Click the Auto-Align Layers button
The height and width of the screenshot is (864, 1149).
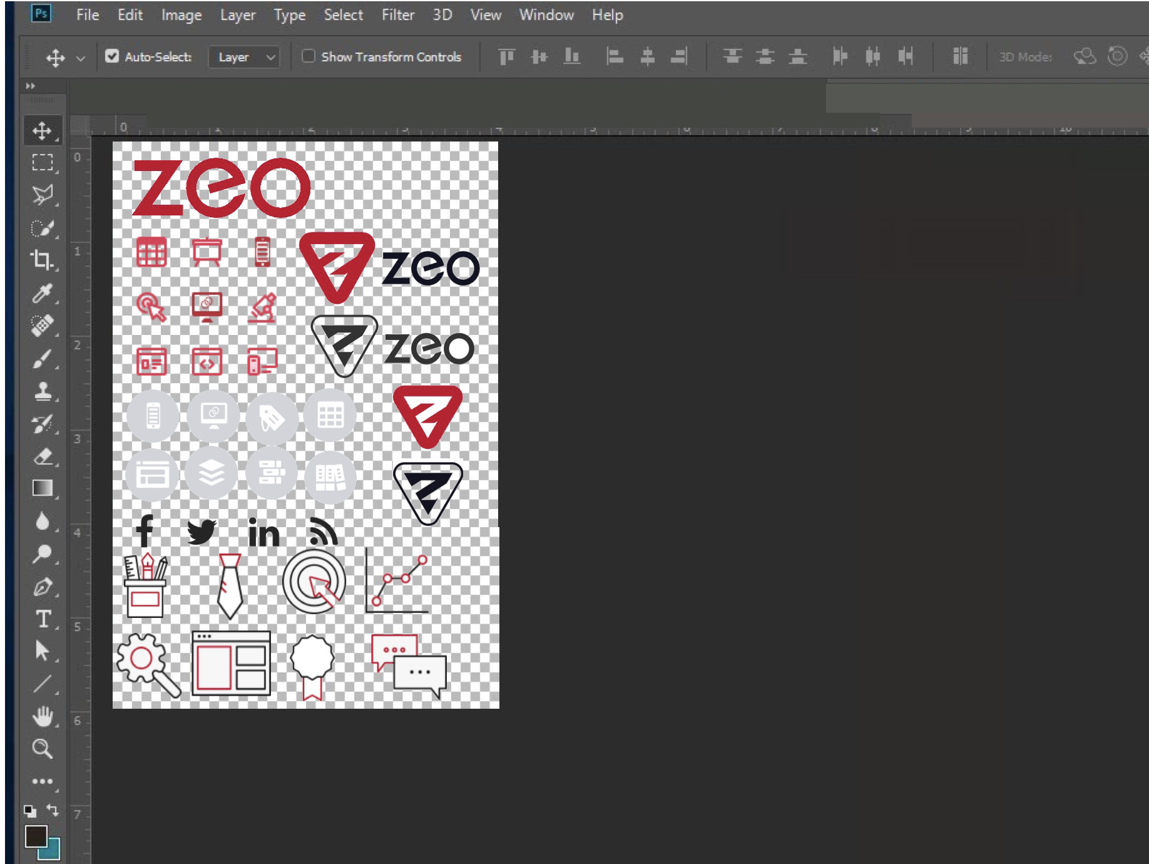(960, 57)
